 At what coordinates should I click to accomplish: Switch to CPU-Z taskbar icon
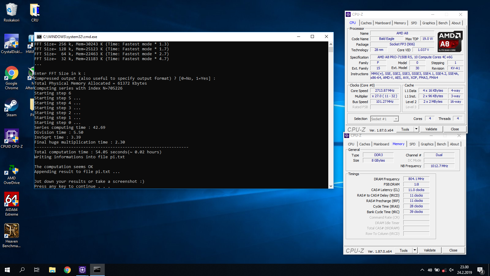[x=82, y=270]
